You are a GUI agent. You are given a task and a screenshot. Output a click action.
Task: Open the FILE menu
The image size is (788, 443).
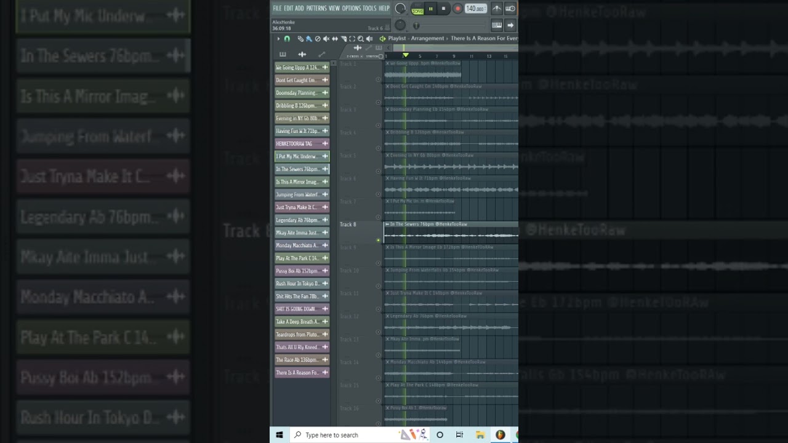(x=277, y=8)
